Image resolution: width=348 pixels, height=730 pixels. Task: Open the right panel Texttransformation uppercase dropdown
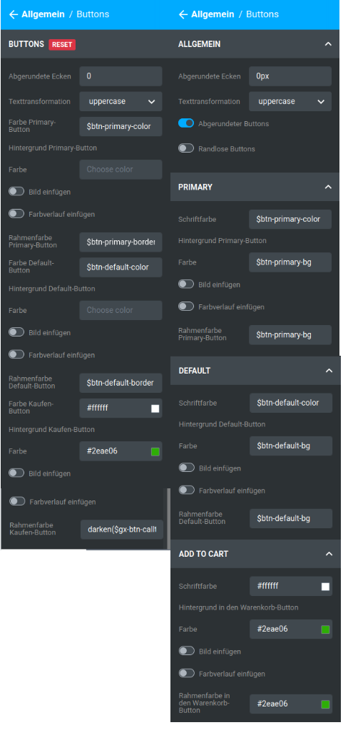click(x=290, y=101)
